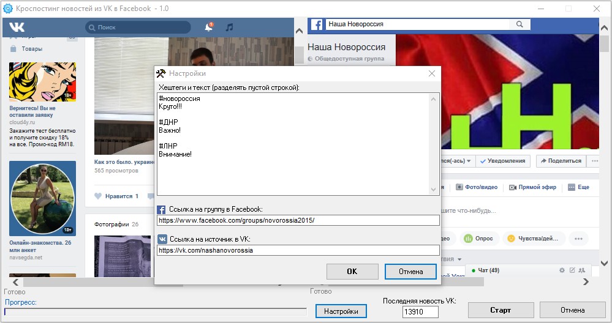Click the app gear icon in title bar
This screenshot has width=612, height=323.
pos(8,8)
